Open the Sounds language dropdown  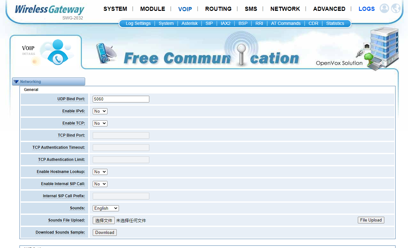pos(106,208)
